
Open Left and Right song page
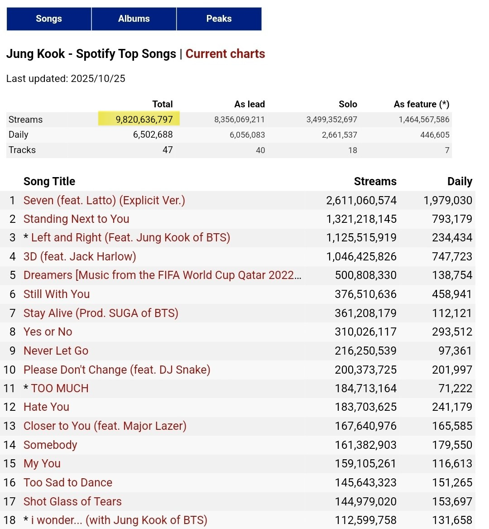(x=130, y=238)
